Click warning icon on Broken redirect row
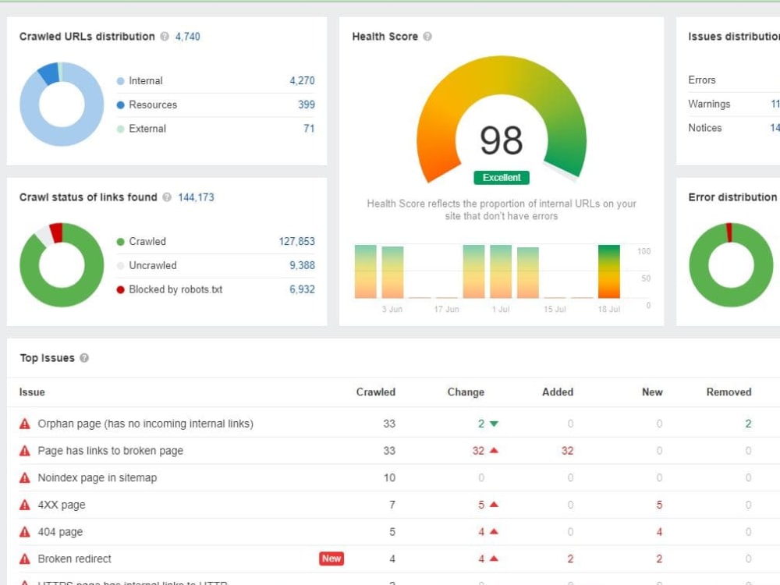 click(25, 558)
